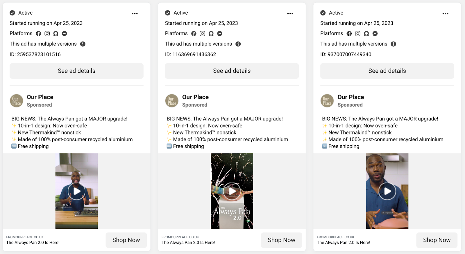Viewport: 465px width, 254px height.
Task: Click the Messenger platform icon on ad 937007007449340
Action: (x=375, y=34)
